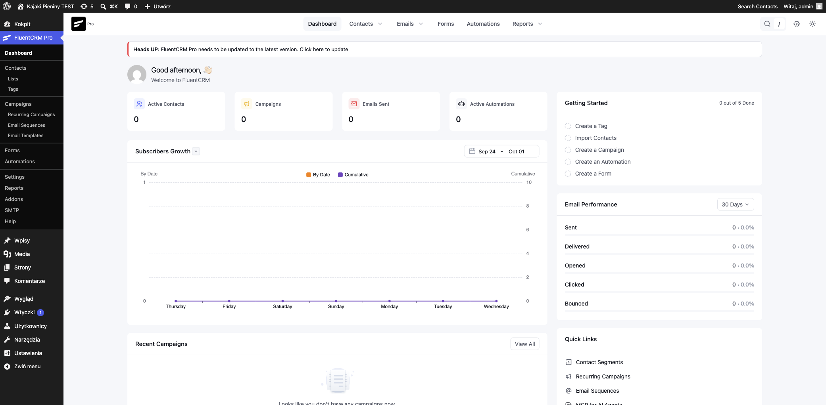This screenshot has height=405, width=826.
Task: Check the Import Contacts step circle
Action: [x=568, y=138]
